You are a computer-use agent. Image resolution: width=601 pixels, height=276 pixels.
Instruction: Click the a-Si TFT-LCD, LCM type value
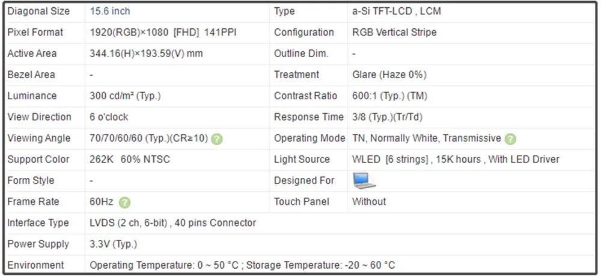(x=397, y=11)
